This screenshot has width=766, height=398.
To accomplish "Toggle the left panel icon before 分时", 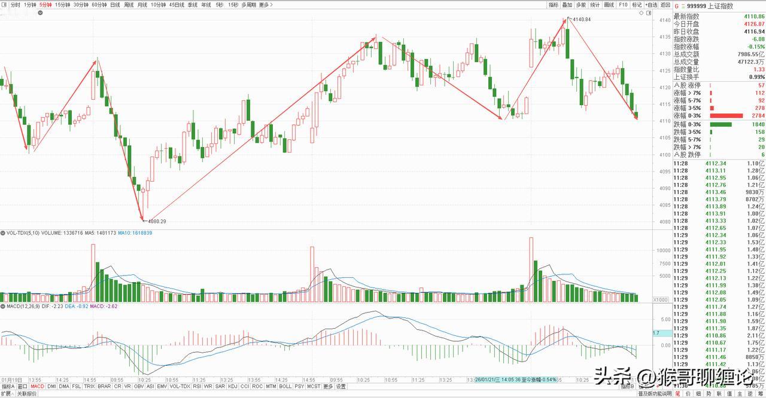I will 4,4.
